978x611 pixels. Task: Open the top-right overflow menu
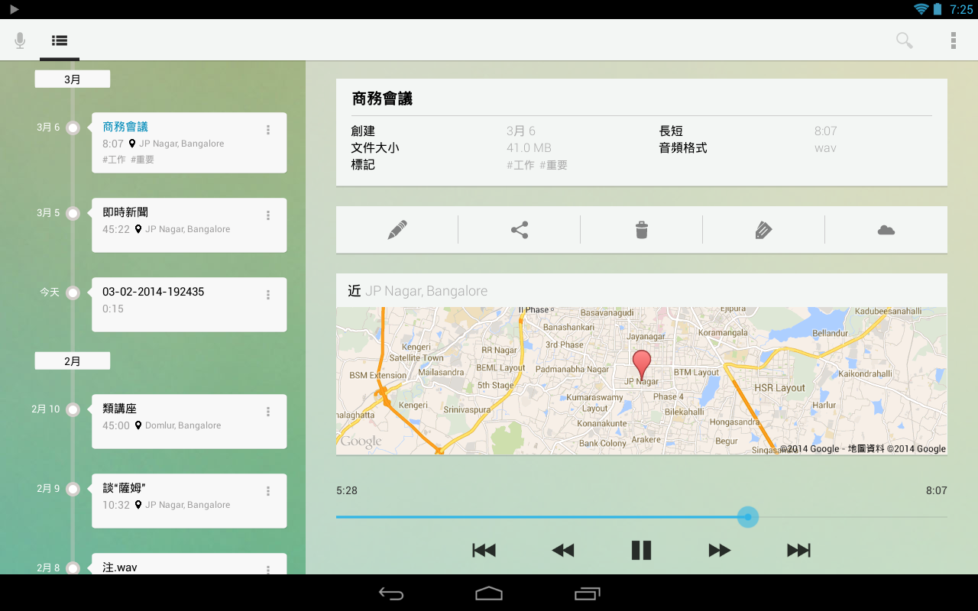[x=953, y=40]
